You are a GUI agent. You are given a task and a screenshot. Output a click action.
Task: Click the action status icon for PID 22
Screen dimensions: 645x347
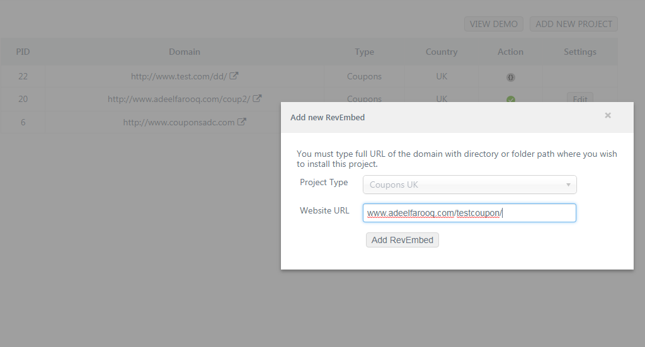pos(511,77)
